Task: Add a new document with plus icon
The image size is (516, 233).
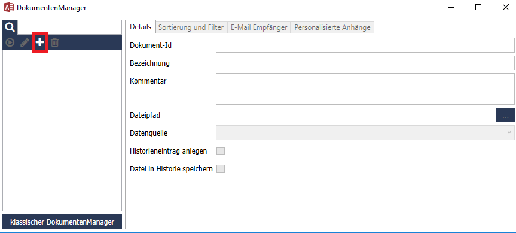Action: [x=40, y=42]
